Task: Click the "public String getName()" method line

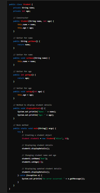Action: coord(27,41)
